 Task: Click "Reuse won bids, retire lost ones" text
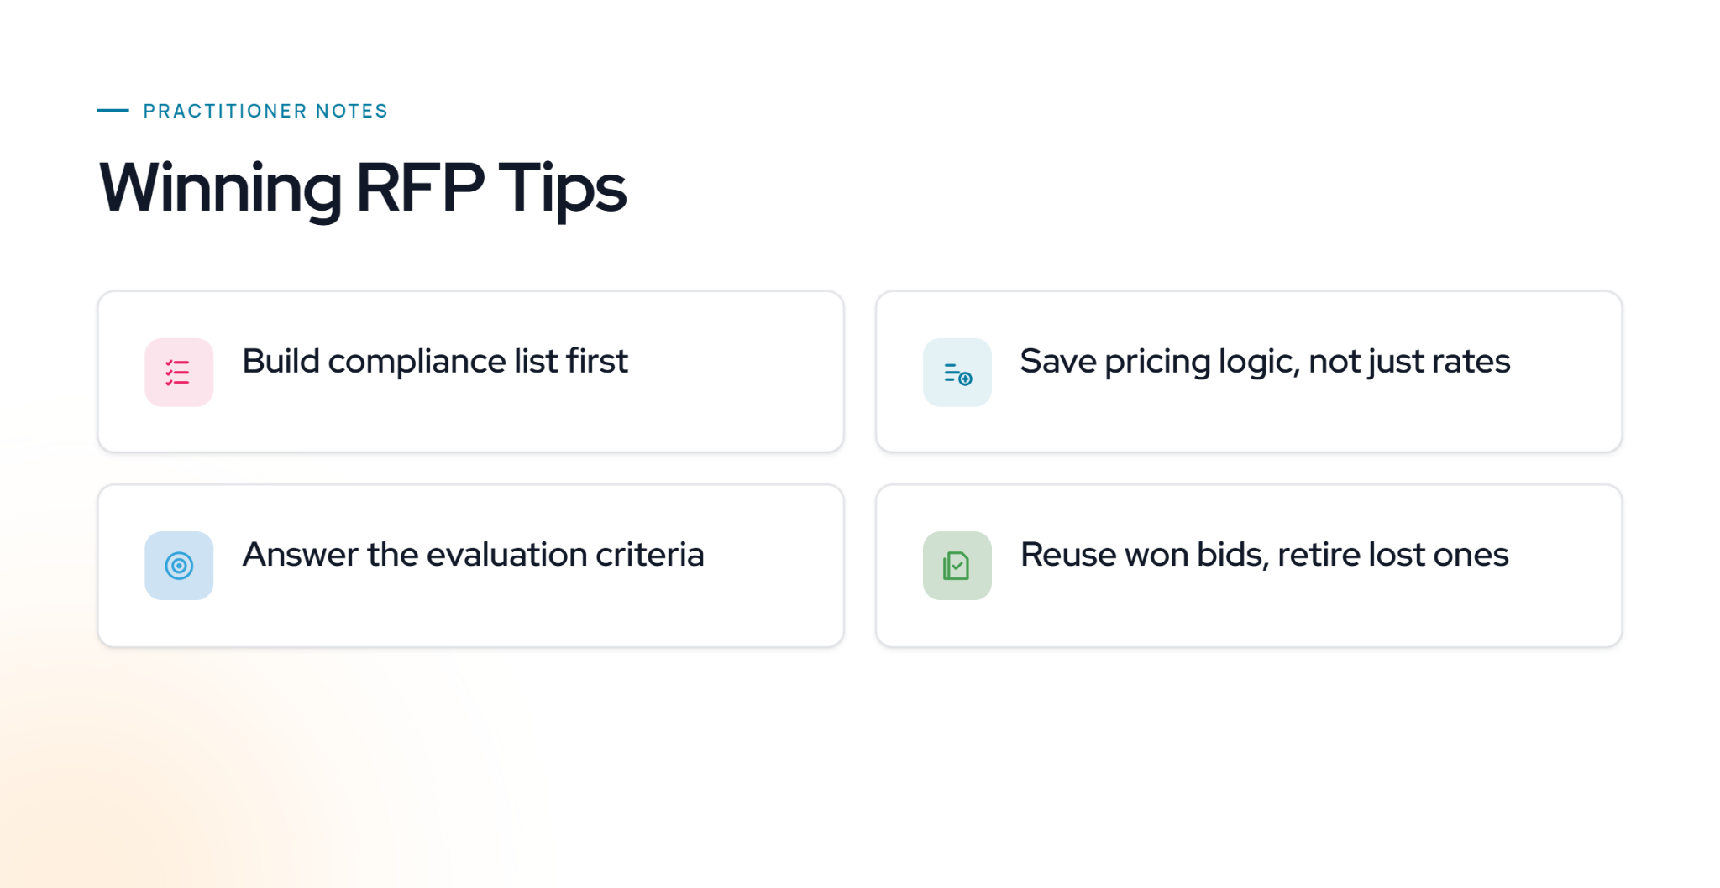[x=1264, y=555]
